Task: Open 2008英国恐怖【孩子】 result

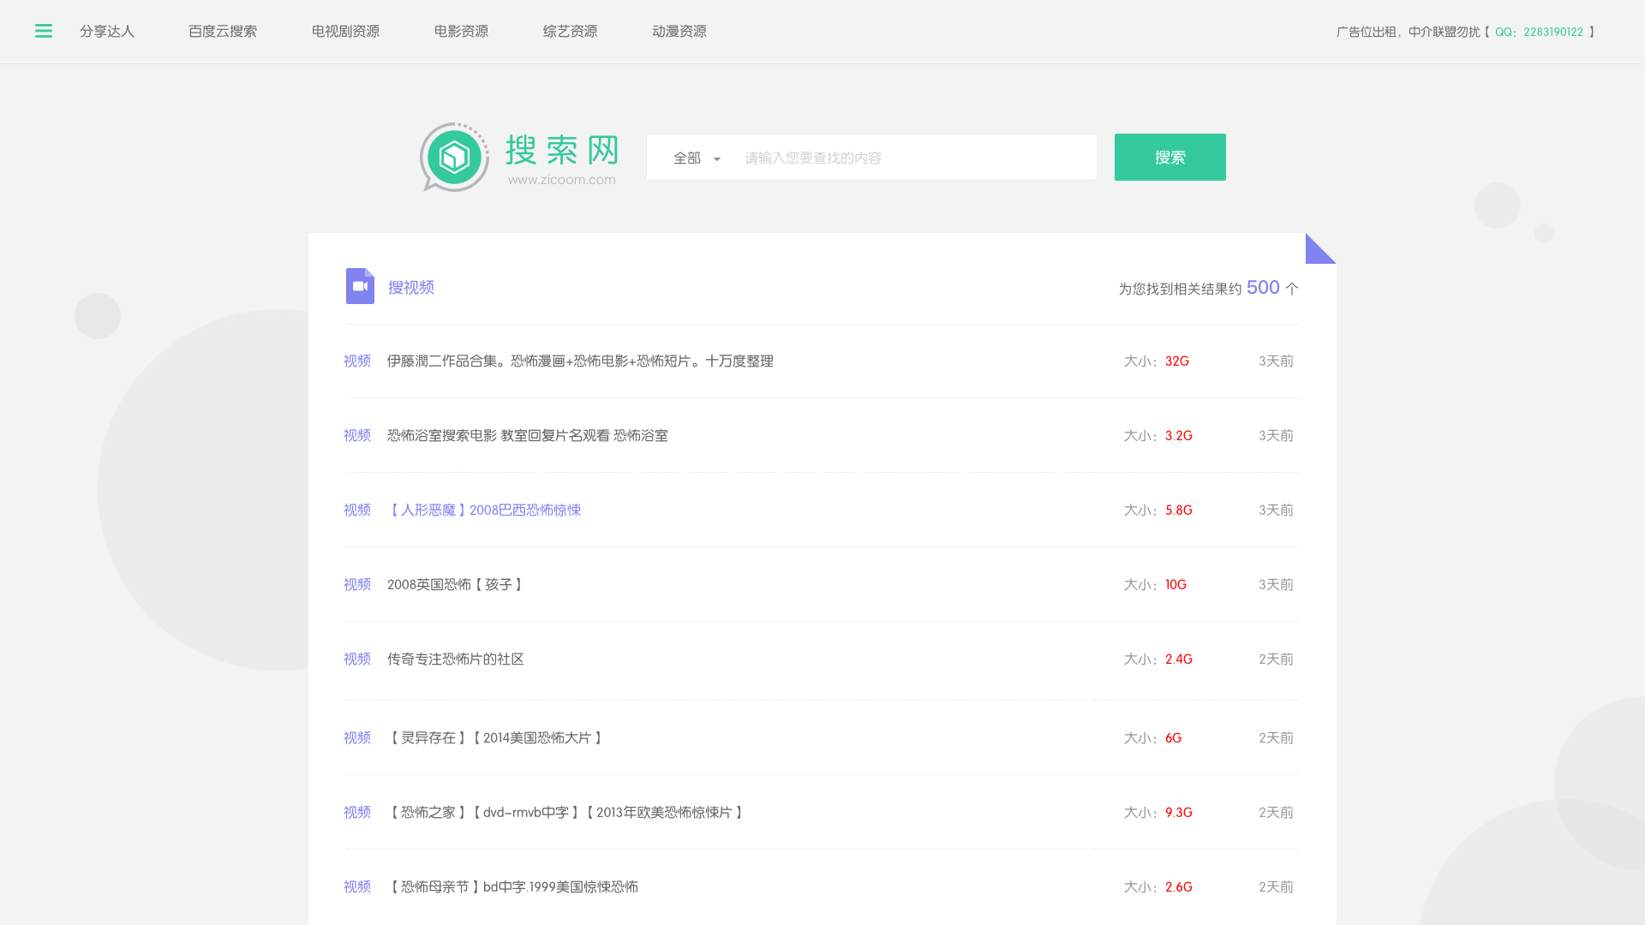Action: click(455, 585)
